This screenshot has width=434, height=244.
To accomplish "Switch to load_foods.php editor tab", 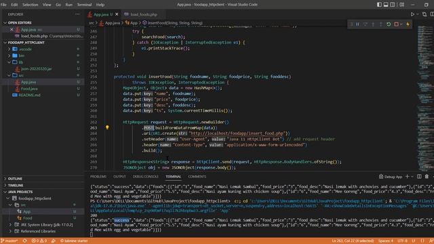I will 143,14.
